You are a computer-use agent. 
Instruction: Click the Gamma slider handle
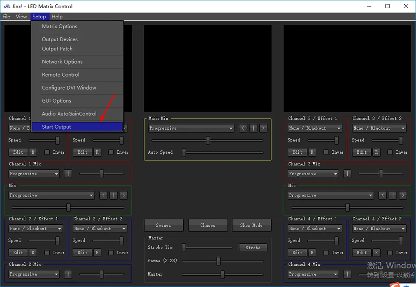coord(218,261)
